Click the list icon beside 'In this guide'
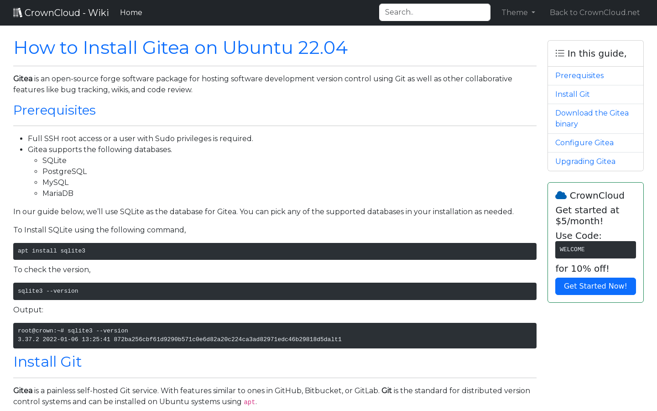Screen dimensions: 657x411 [x=560, y=53]
